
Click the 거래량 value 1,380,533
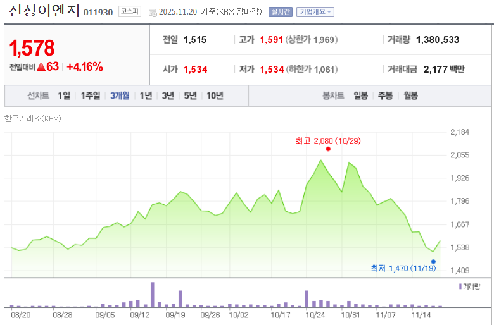438,40
